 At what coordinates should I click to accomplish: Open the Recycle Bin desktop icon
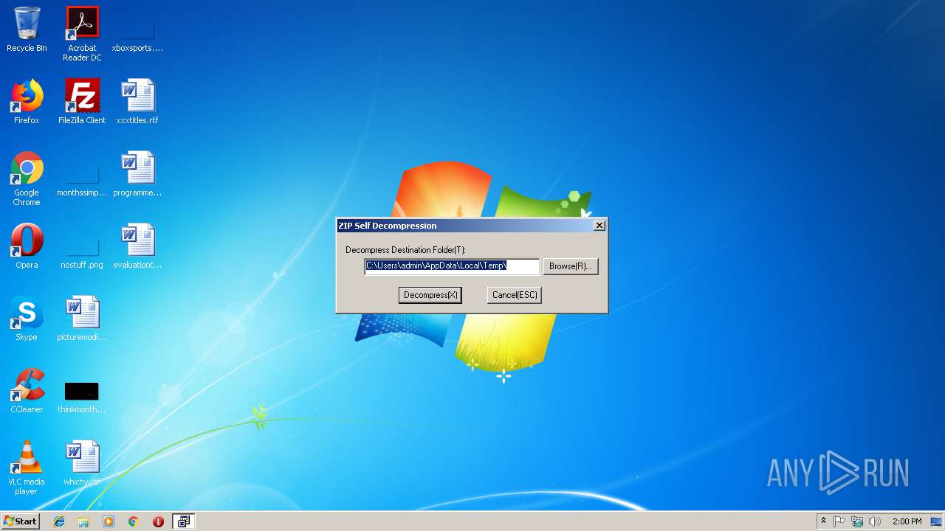[27, 29]
